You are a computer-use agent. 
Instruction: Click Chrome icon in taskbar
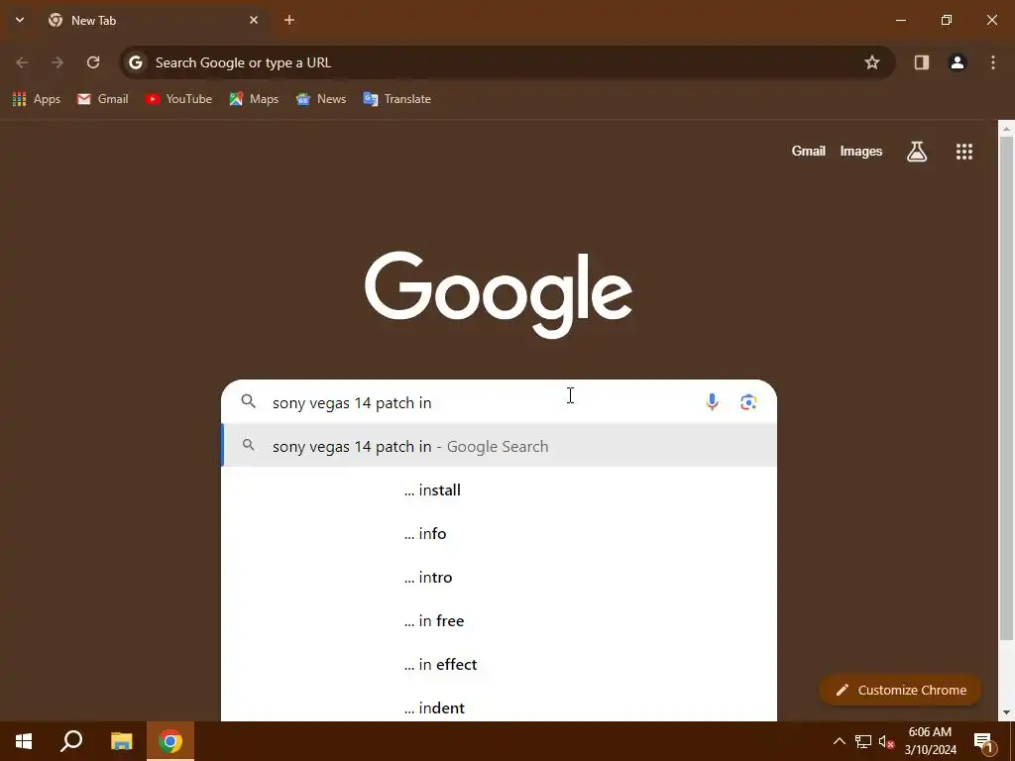click(170, 741)
